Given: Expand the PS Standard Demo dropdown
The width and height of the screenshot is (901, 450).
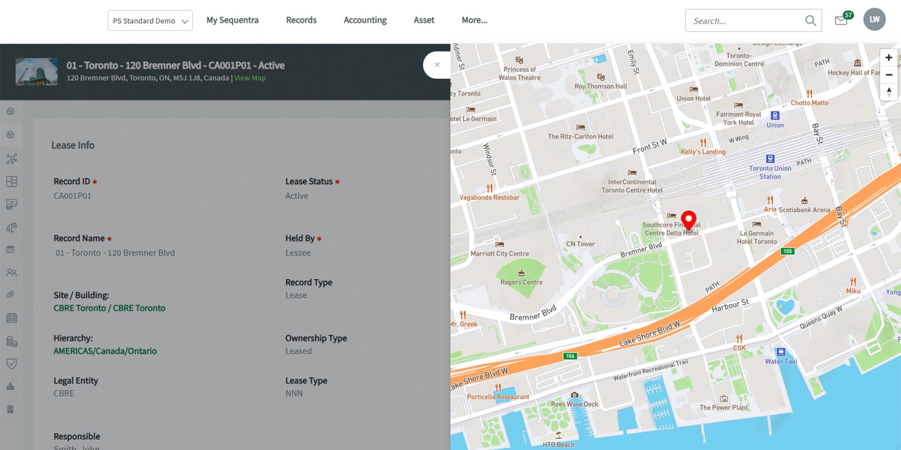Looking at the screenshot, I should pos(150,21).
